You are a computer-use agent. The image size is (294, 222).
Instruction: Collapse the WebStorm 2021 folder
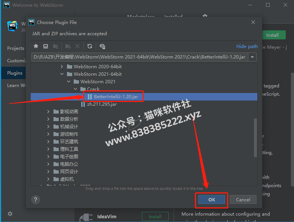coord(68,82)
